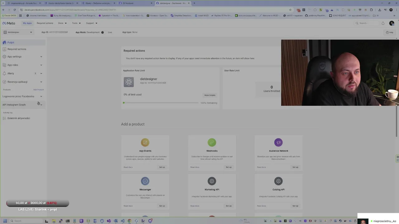Image resolution: width=399 pixels, height=224 pixels.
Task: Click the Audience Network product icon
Action: click(x=278, y=142)
